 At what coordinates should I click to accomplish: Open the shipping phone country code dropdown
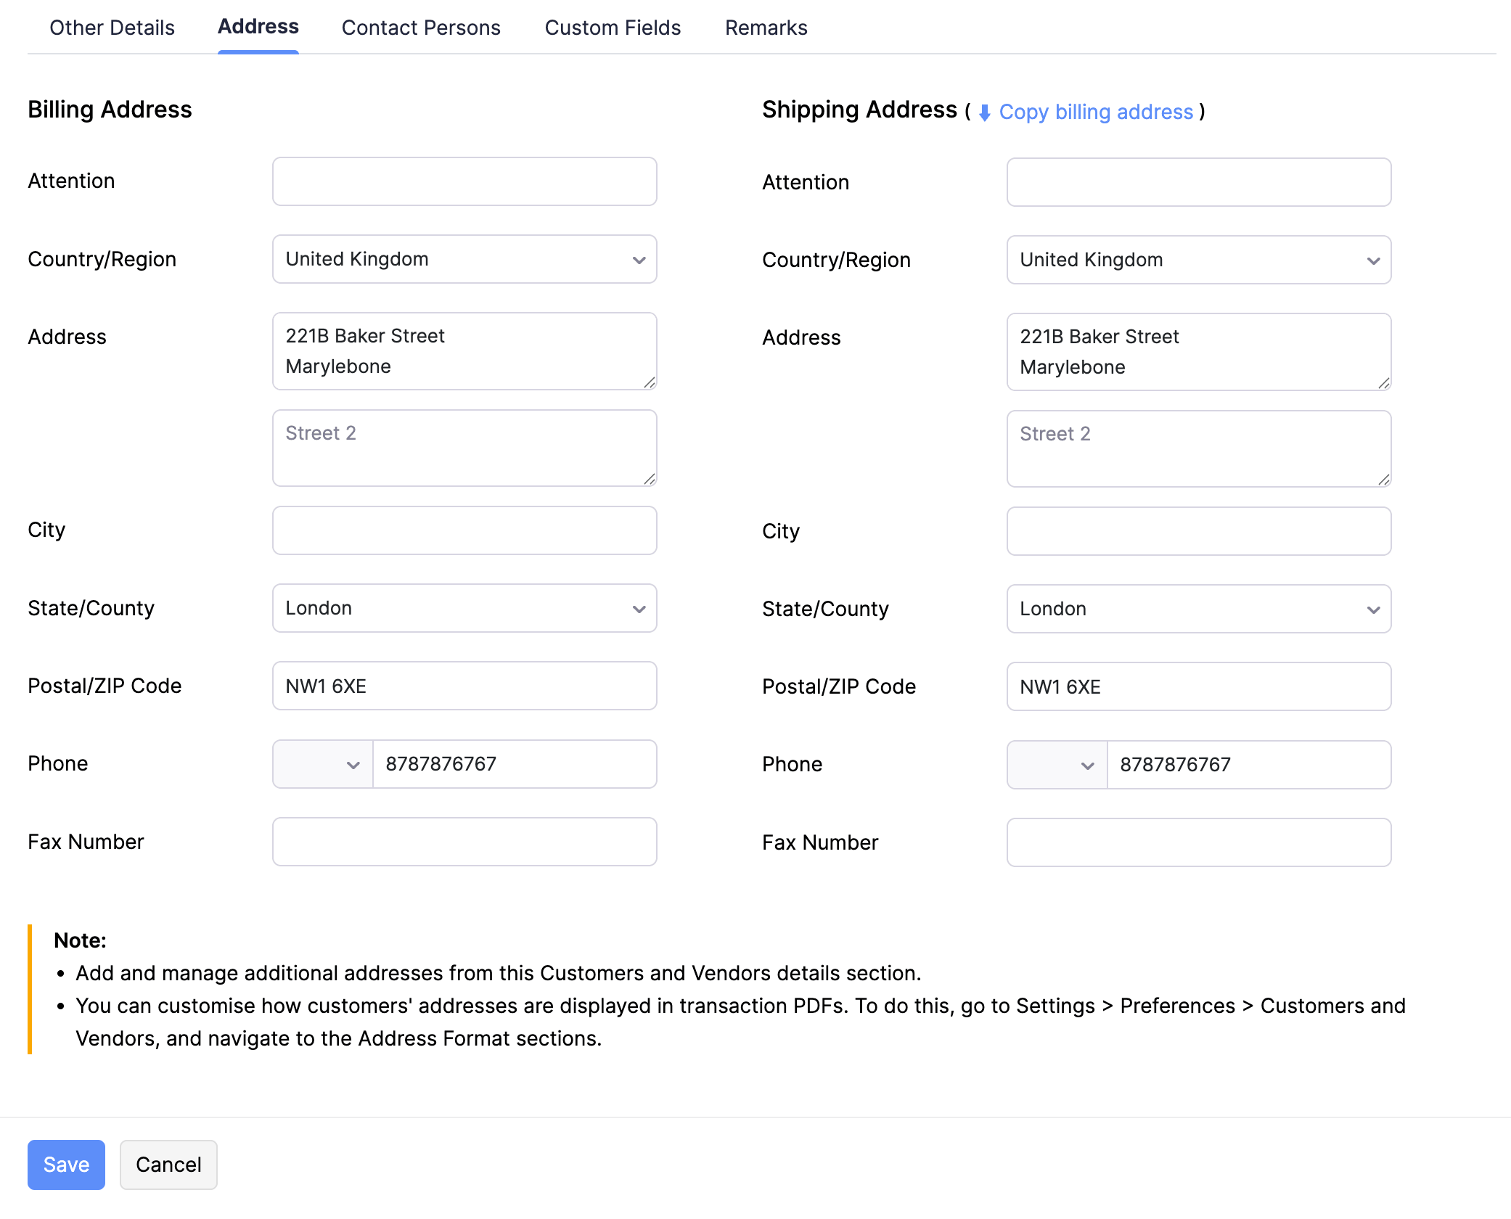[x=1057, y=765]
